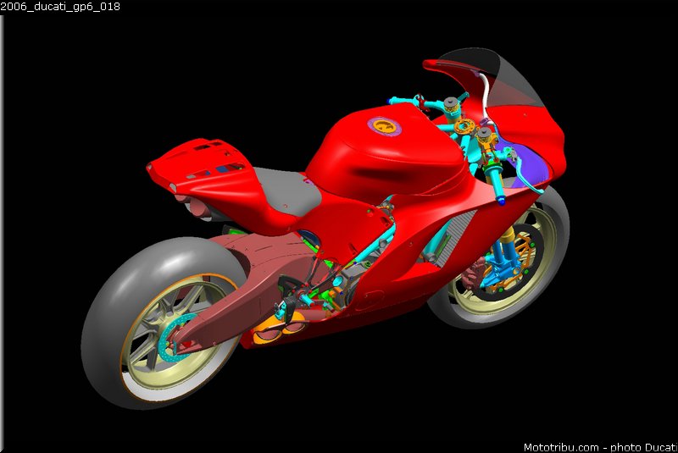This screenshot has height=453, width=678.
Task: Click the image title "2006_ducati_gp6_018"
Action: (60, 7)
